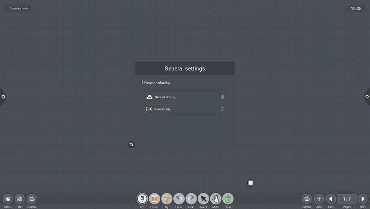Select the Share locally radio button
The width and height of the screenshot is (370, 209).
pyautogui.click(x=222, y=109)
